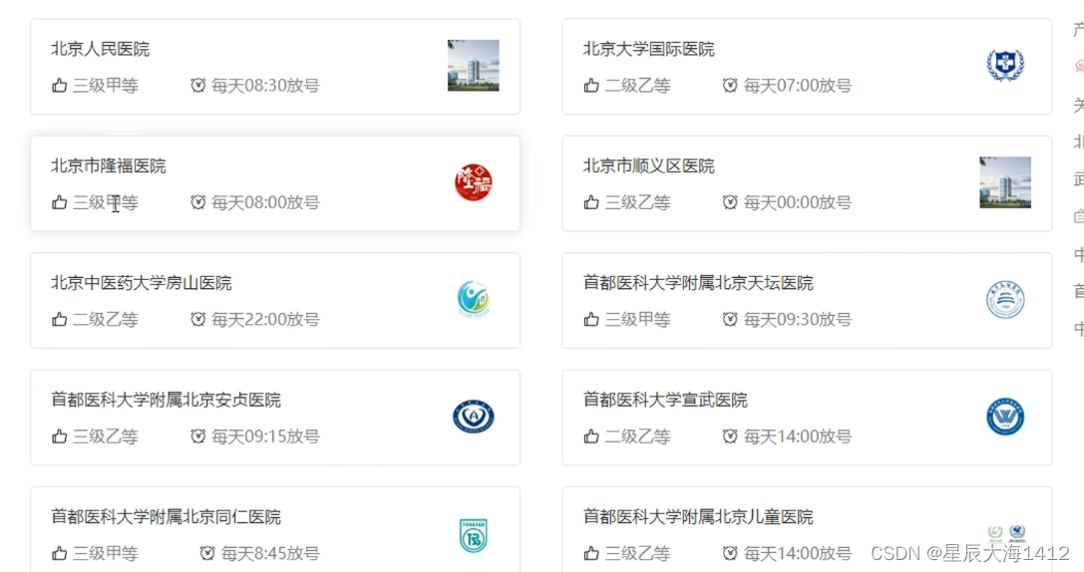Click the 同仁医院 green shield logo
This screenshot has width=1084, height=572.
(474, 535)
